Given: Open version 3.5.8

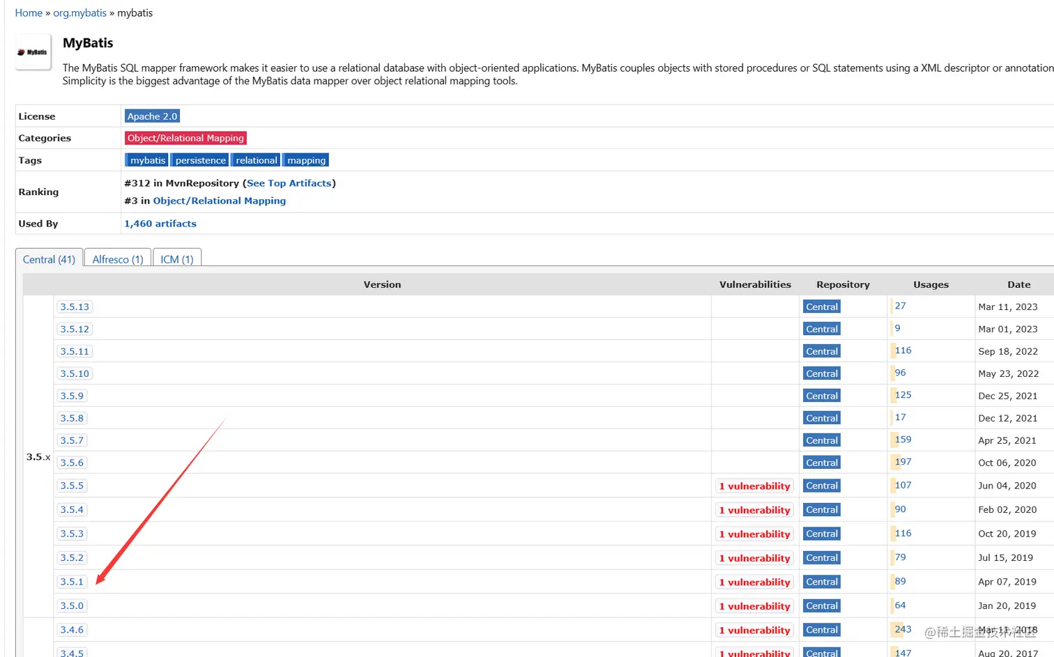Looking at the screenshot, I should (x=72, y=418).
